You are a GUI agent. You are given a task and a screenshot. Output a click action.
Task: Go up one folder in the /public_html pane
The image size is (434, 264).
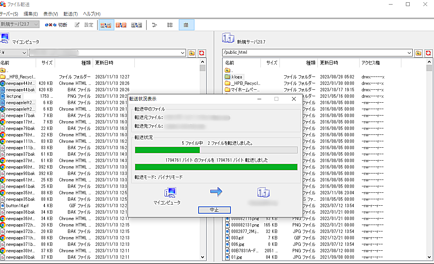pyautogui.click(x=418, y=53)
